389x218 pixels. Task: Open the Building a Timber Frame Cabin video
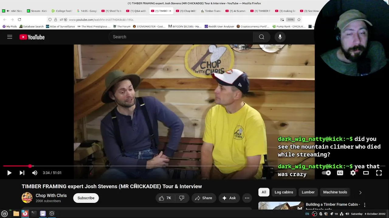[x=333, y=205]
